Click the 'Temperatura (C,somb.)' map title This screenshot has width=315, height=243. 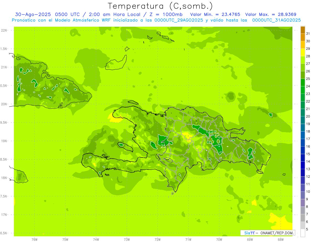160,6
